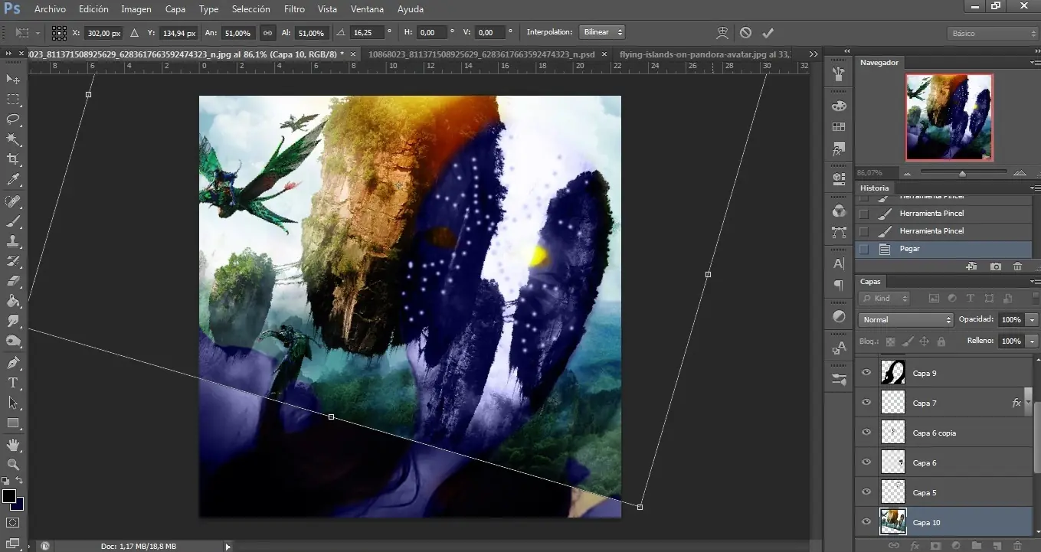Toggle visibility of the Capa 6 layer
This screenshot has width=1041, height=552.
(866, 462)
